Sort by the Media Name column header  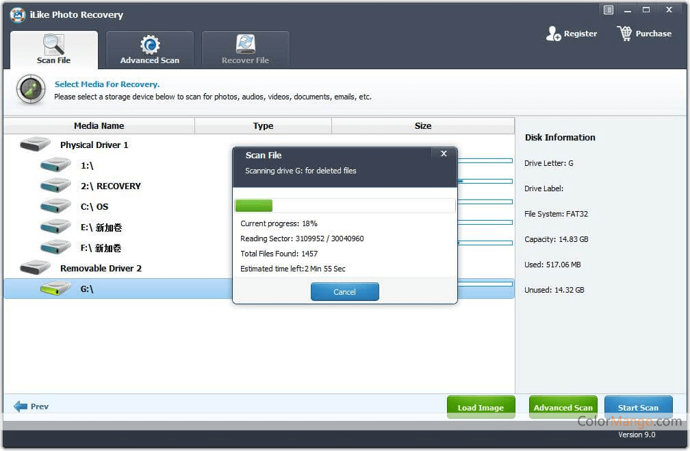[99, 125]
